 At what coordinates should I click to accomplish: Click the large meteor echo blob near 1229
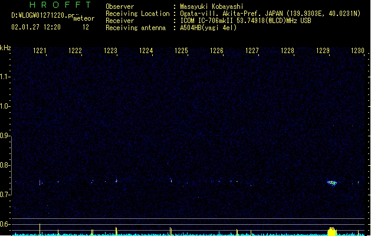pyautogui.click(x=332, y=183)
